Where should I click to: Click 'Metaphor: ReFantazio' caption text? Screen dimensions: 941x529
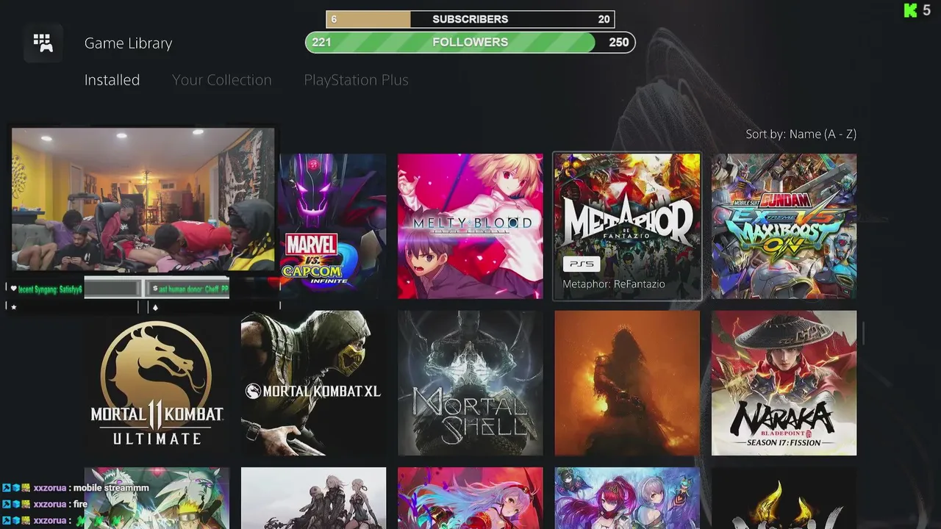(614, 284)
